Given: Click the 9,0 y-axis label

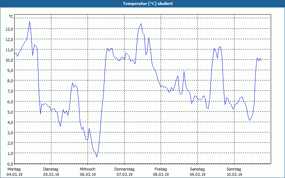Looking at the screenshot, I should point(10,70).
